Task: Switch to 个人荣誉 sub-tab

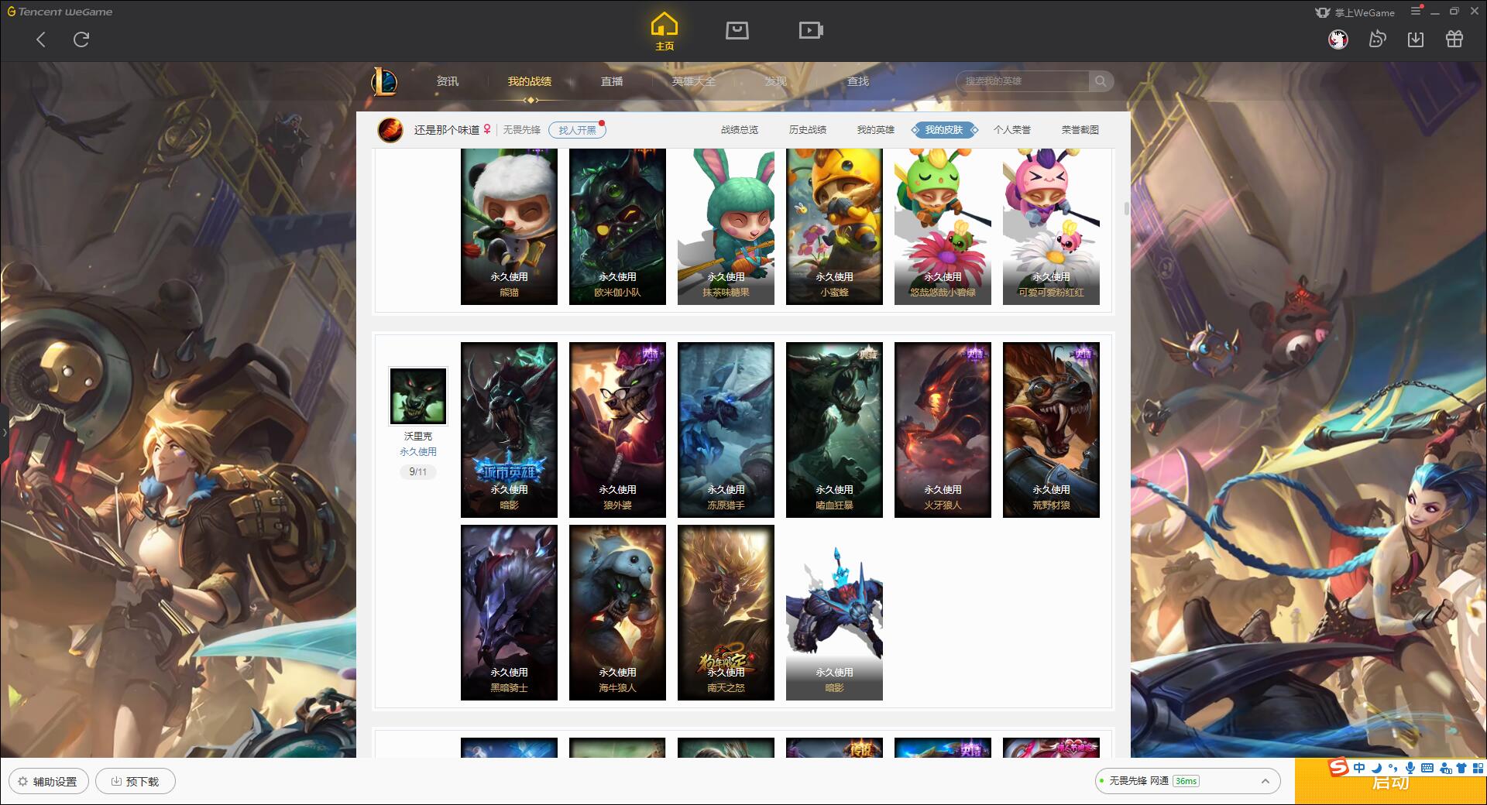Action: (x=1012, y=130)
